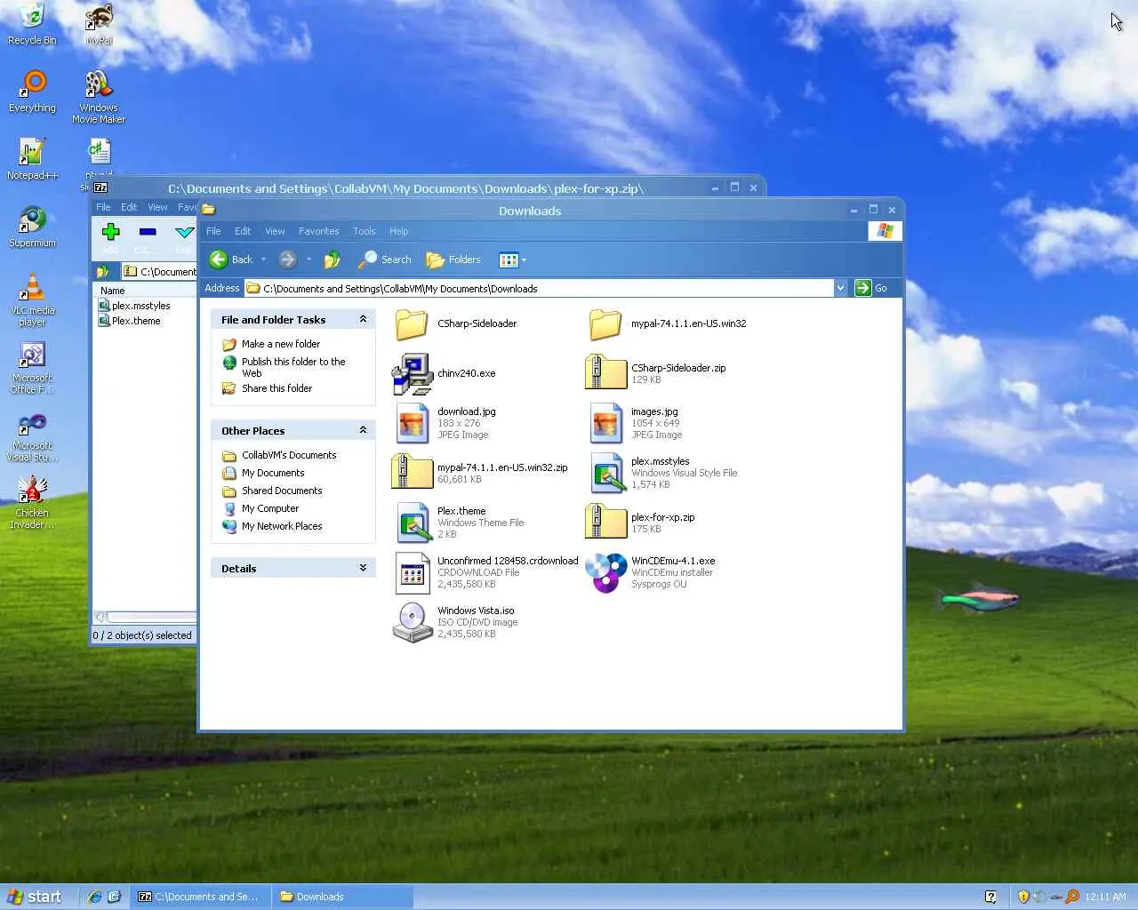Open the Forward button history dropdown arrow
Screen dimensions: 1138x910
(309, 259)
